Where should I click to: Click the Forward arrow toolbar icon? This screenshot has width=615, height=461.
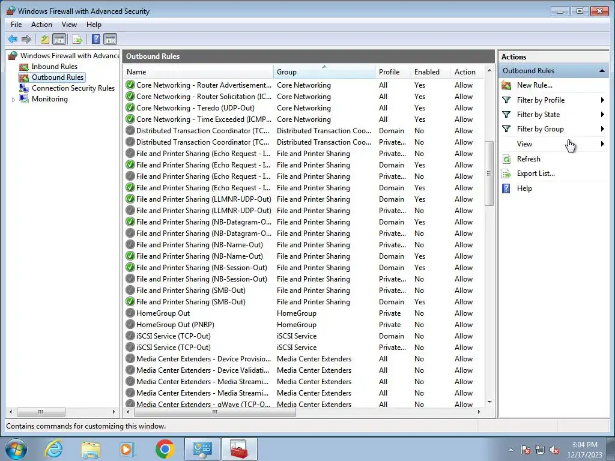pyautogui.click(x=26, y=39)
